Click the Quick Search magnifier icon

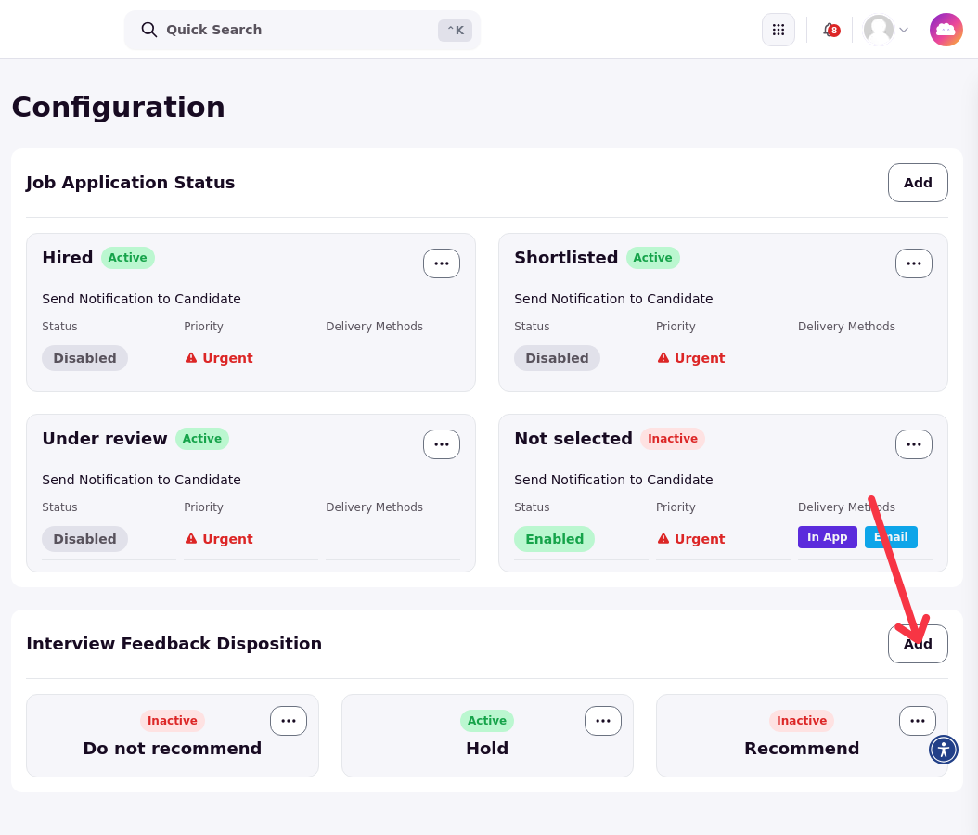pyautogui.click(x=148, y=30)
